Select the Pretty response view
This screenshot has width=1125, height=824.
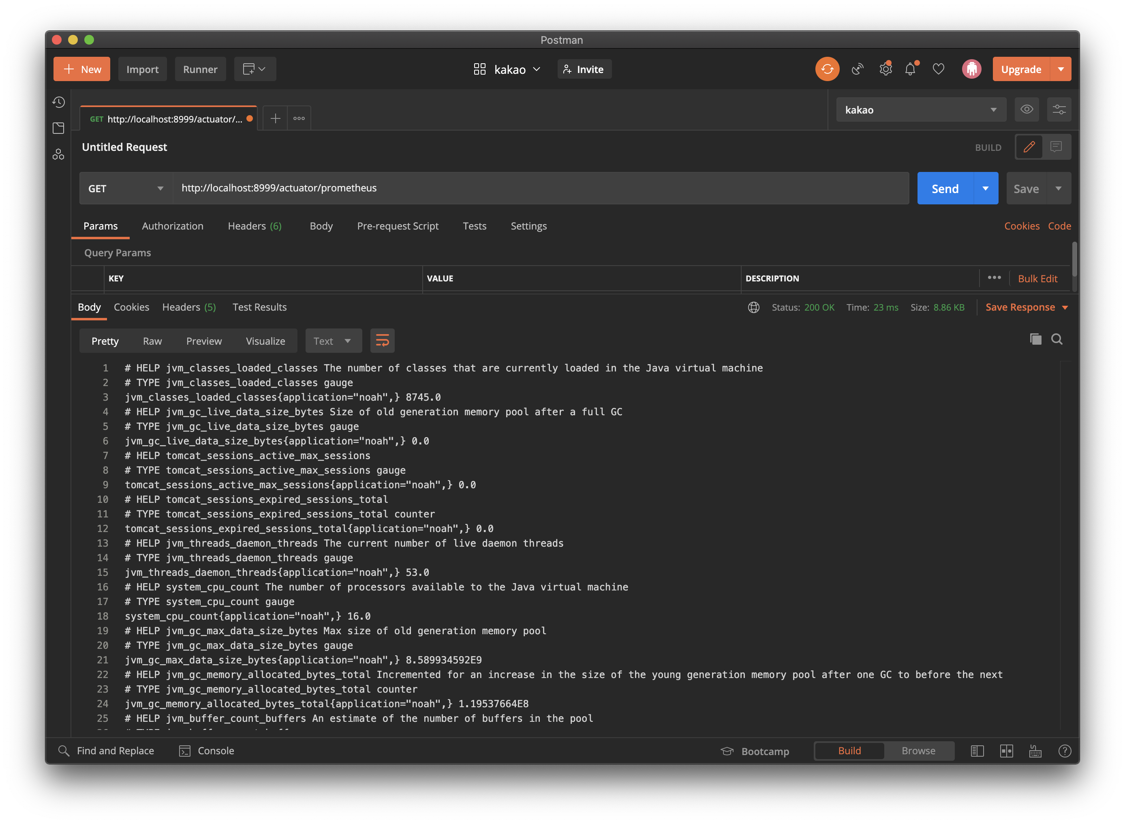click(x=105, y=341)
